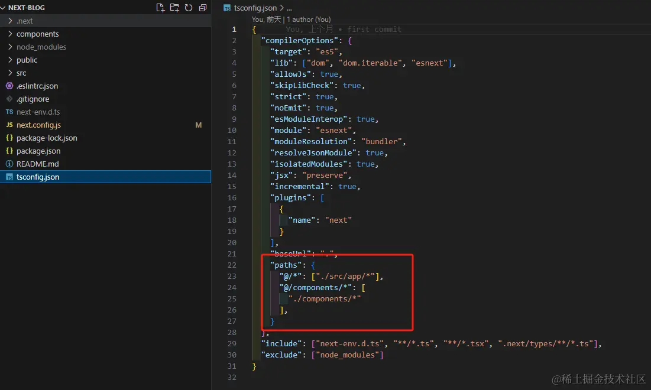Click the git icon beside .gitignore

point(9,99)
